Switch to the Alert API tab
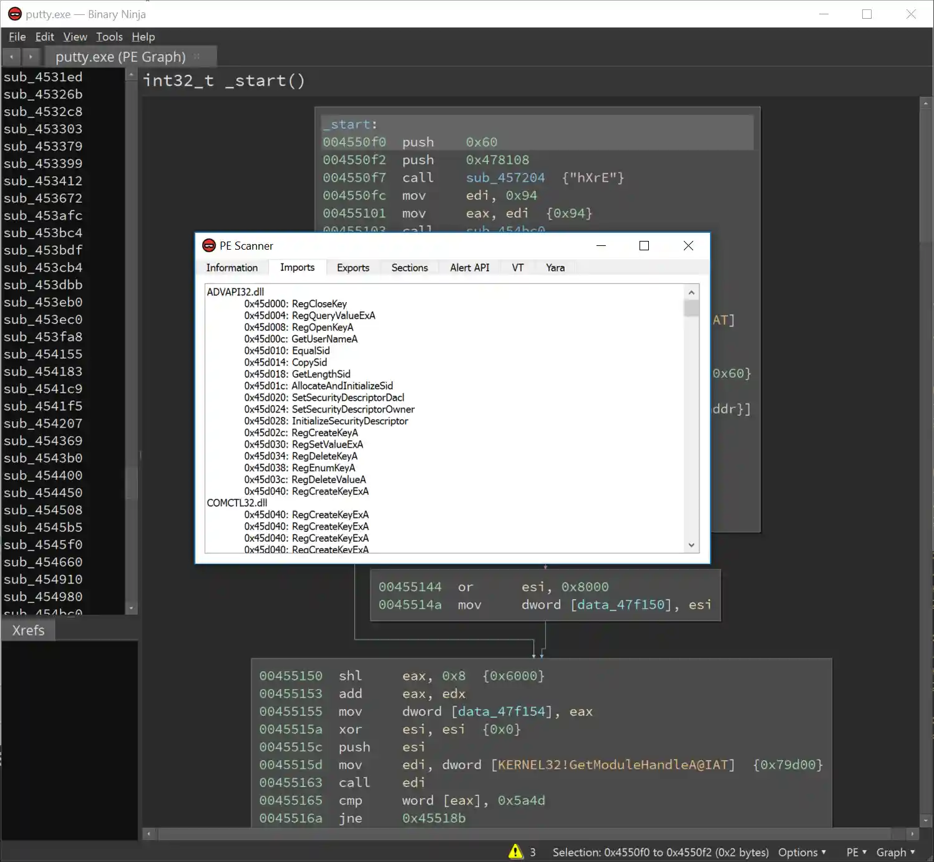 tap(469, 268)
